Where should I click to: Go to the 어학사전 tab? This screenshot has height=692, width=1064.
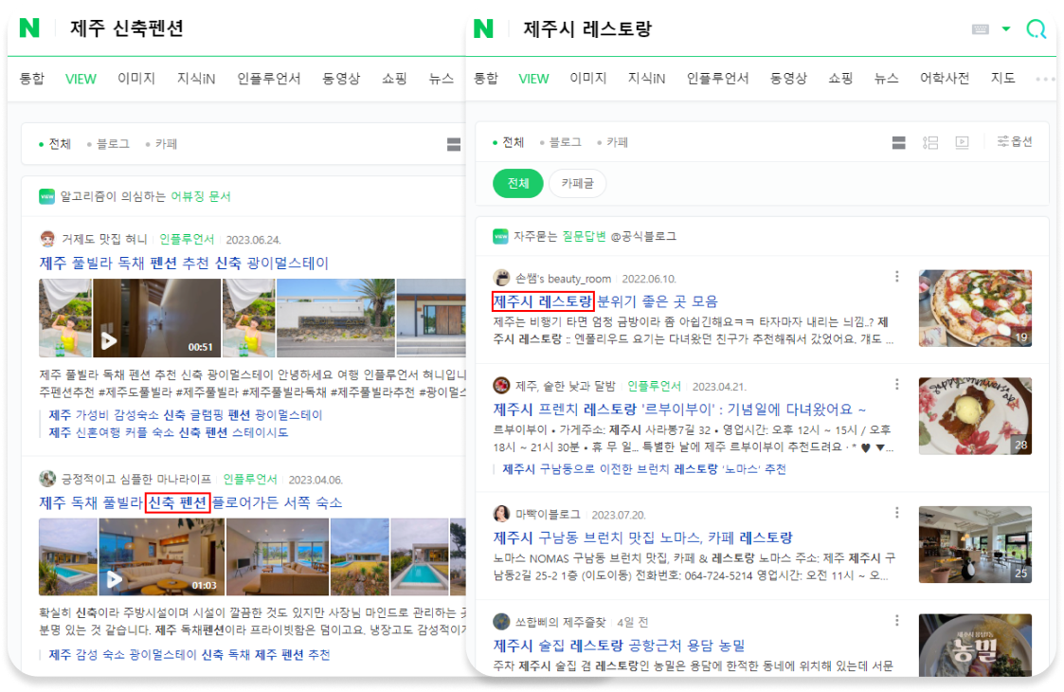pyautogui.click(x=944, y=79)
